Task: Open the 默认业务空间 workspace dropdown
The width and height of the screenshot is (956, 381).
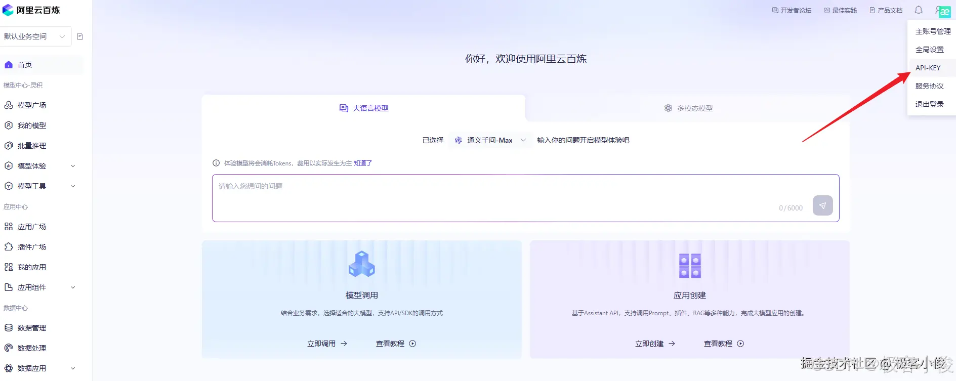Action: pyautogui.click(x=35, y=36)
